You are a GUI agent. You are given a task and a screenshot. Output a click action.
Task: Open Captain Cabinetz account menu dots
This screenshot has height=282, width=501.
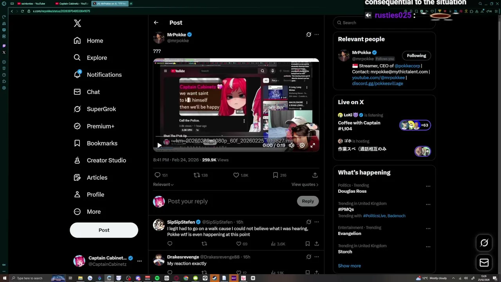(x=139, y=261)
